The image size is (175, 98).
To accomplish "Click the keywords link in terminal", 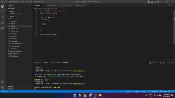I will tap(50, 74).
